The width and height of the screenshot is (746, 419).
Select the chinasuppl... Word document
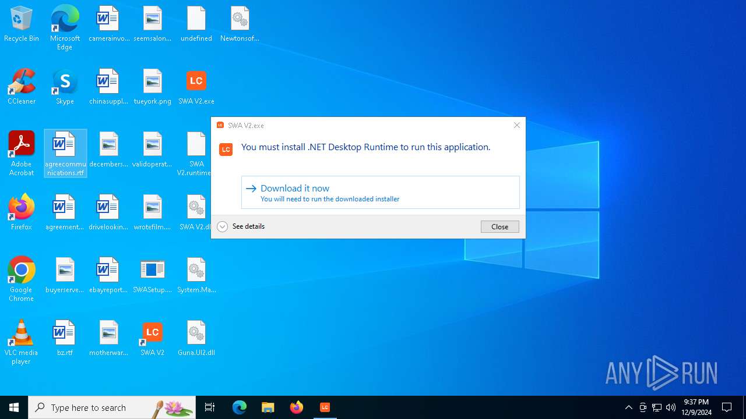click(x=109, y=87)
